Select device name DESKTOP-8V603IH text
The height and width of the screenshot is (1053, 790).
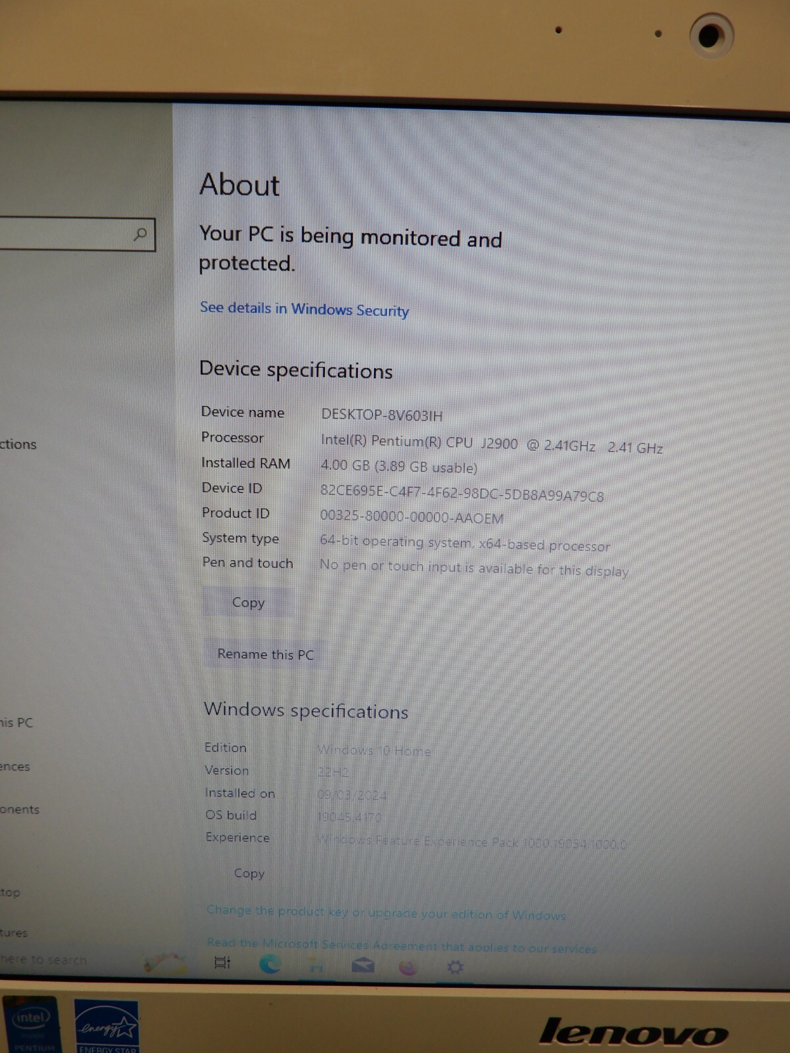pyautogui.click(x=382, y=415)
